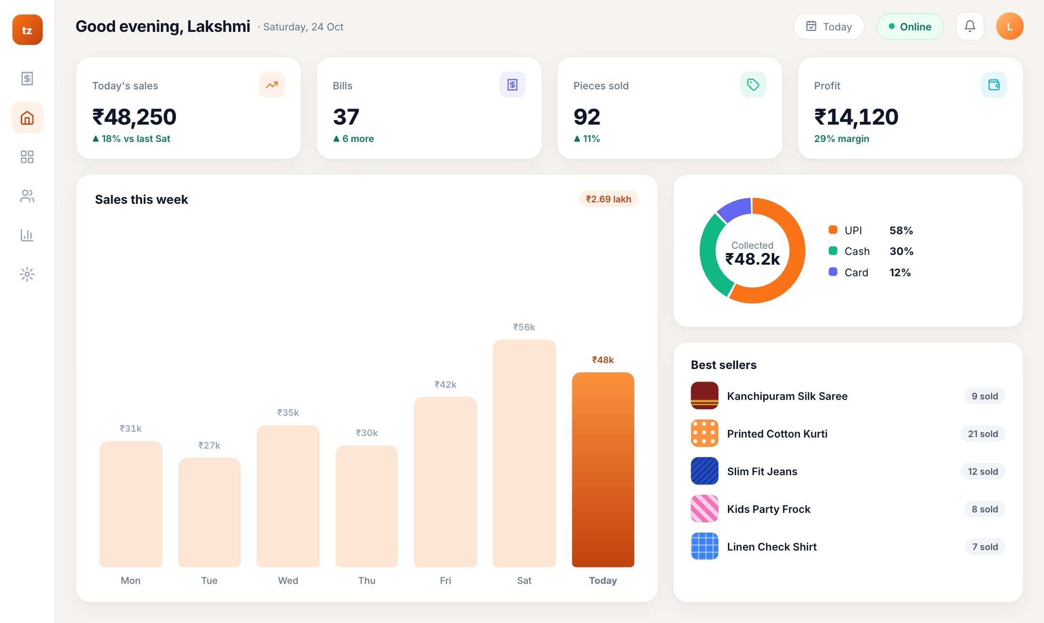Click the tz app logo
Screen dimensions: 1044x623
(27, 30)
